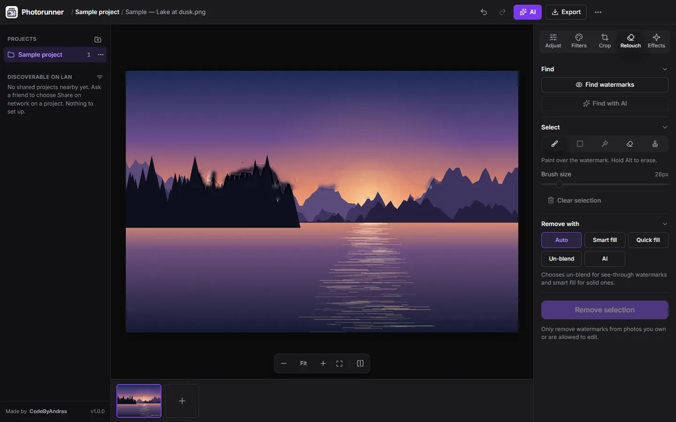Select the eraser selection tool
The width and height of the screenshot is (676, 422).
630,144
